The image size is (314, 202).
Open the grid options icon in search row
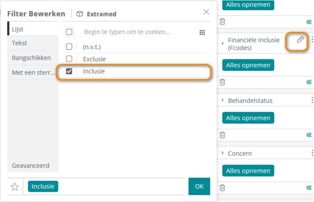202,32
